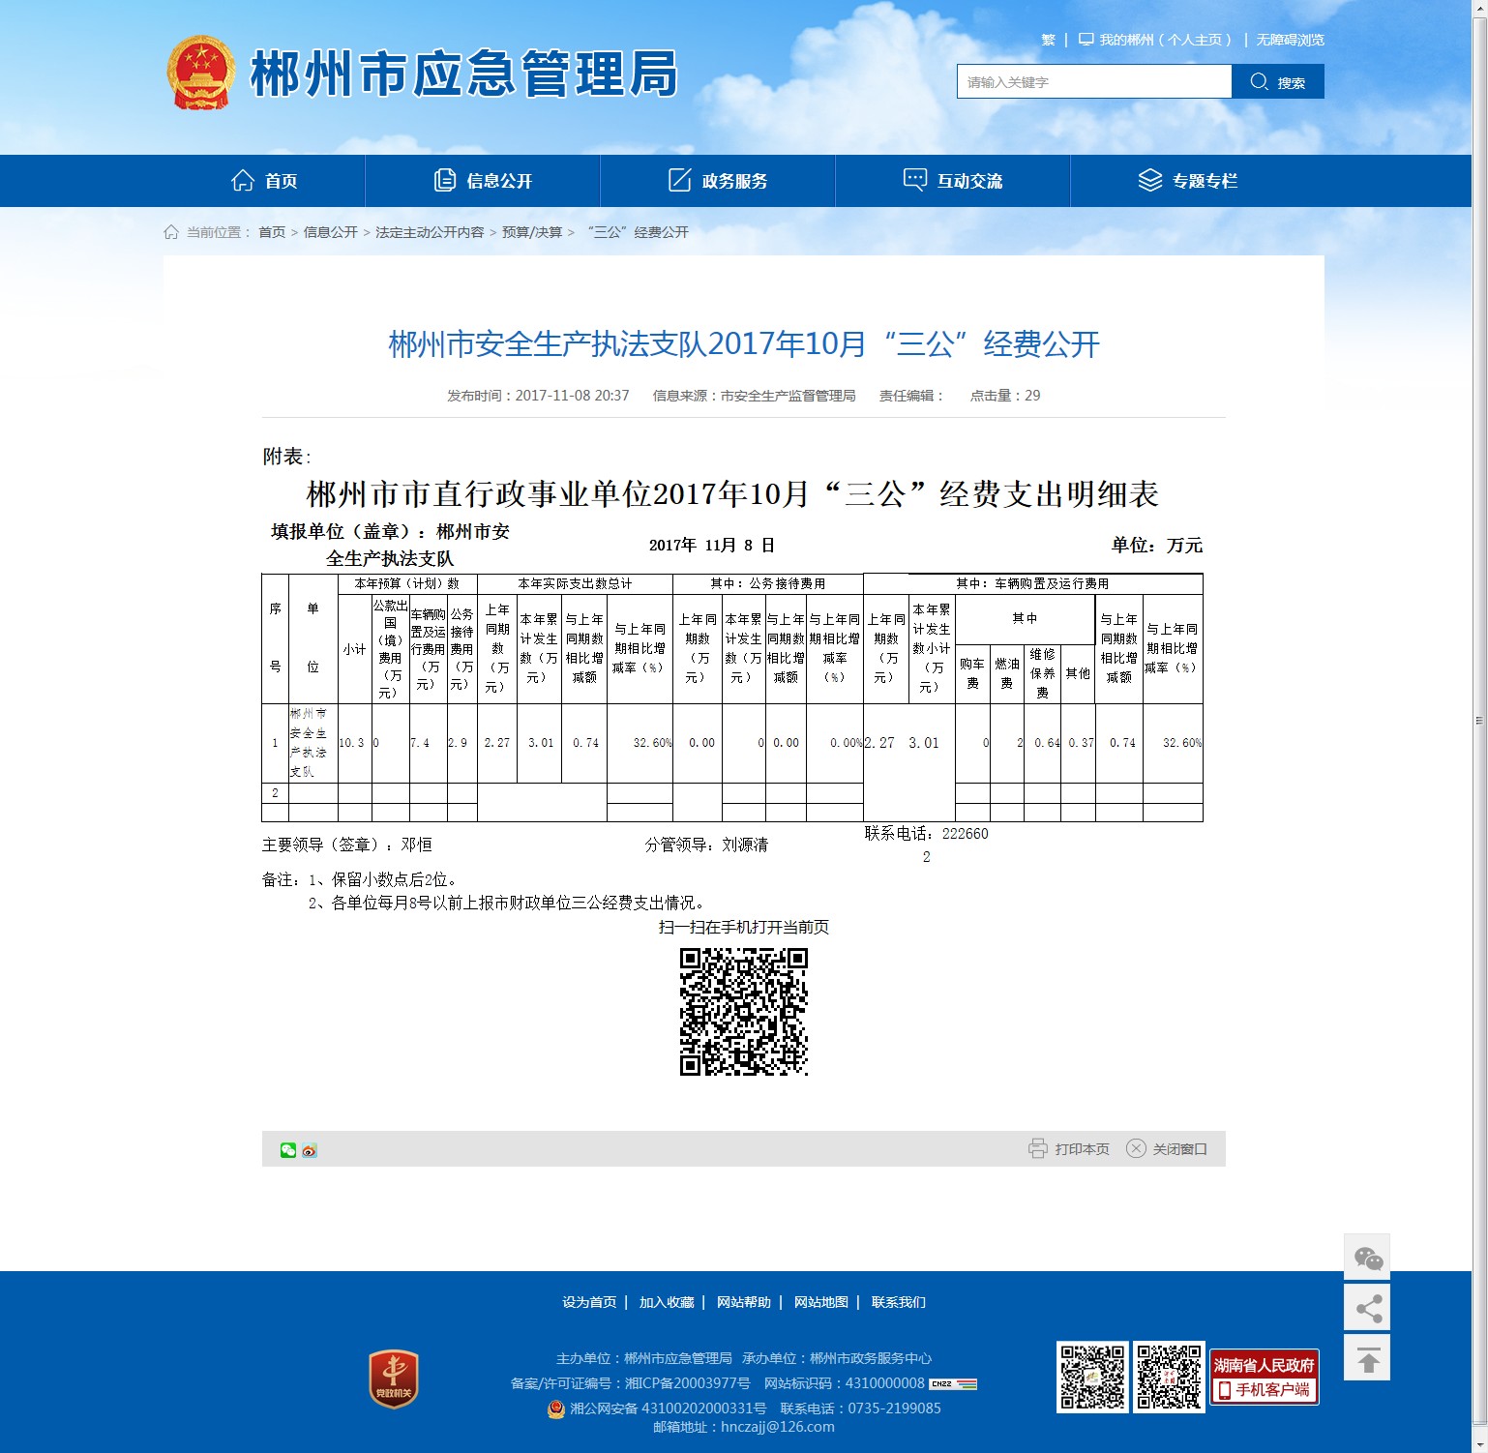Screen dimensions: 1488x1453
Task: Open 无障碍浏览 accessibility link
Action: (1290, 40)
